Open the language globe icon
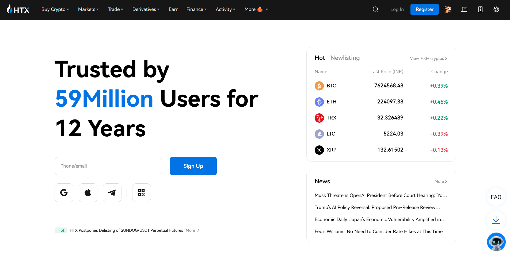 pos(496,9)
